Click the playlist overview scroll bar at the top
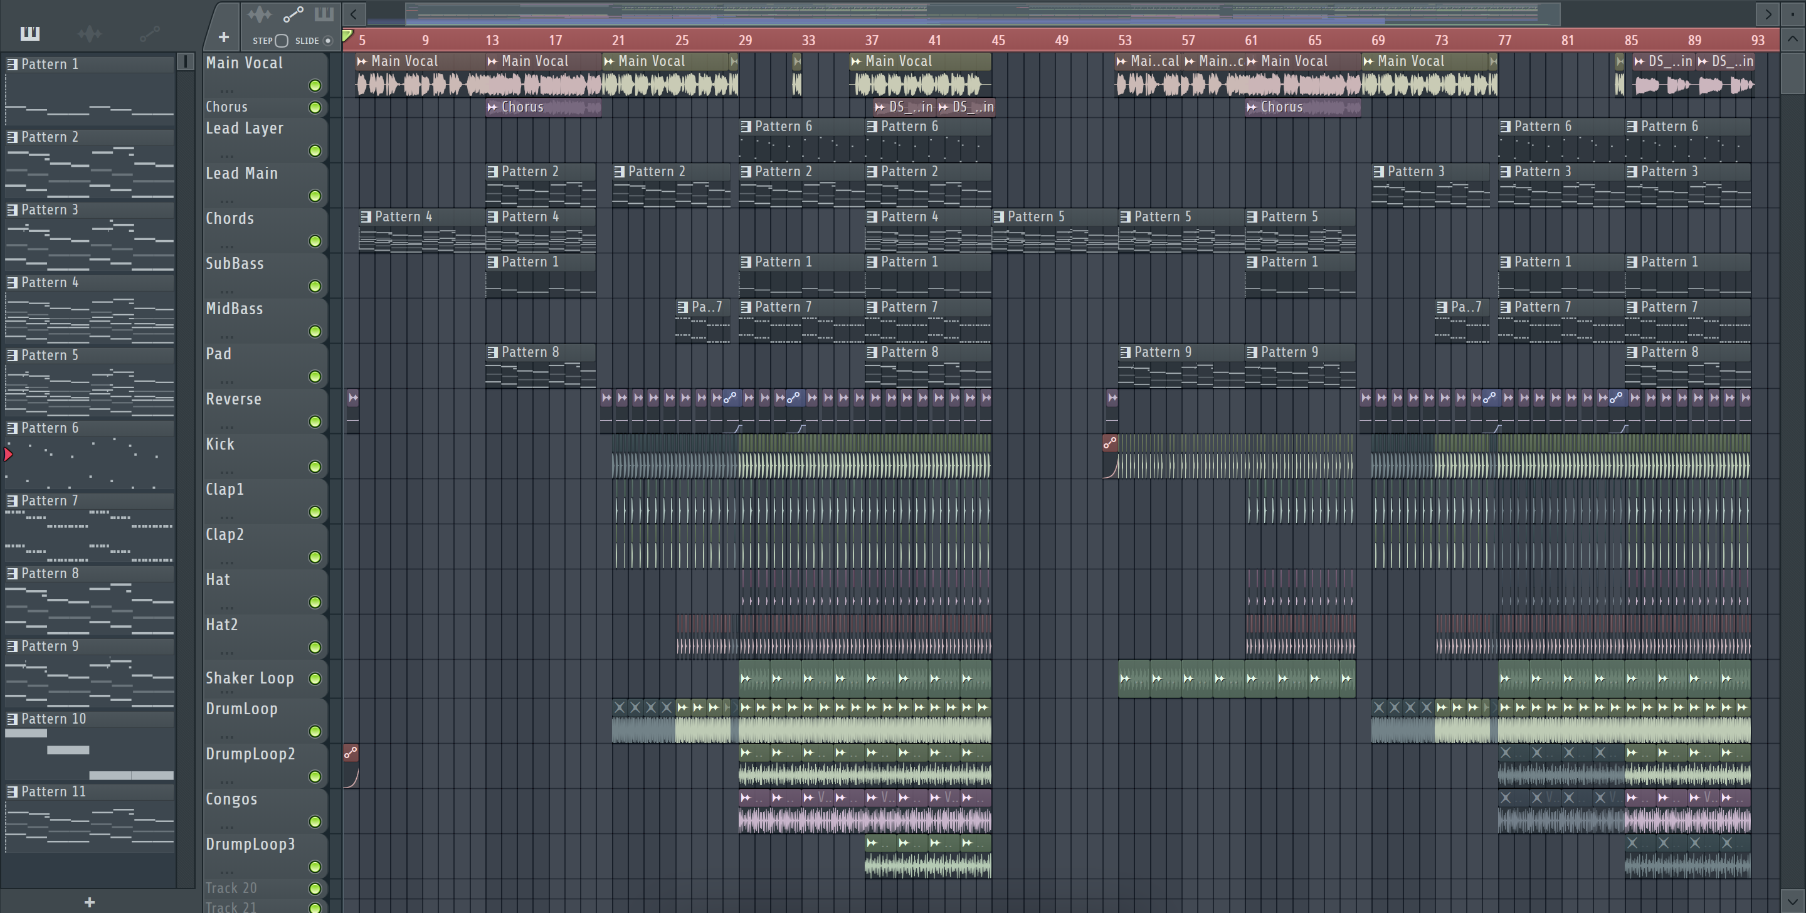 pyautogui.click(x=981, y=14)
